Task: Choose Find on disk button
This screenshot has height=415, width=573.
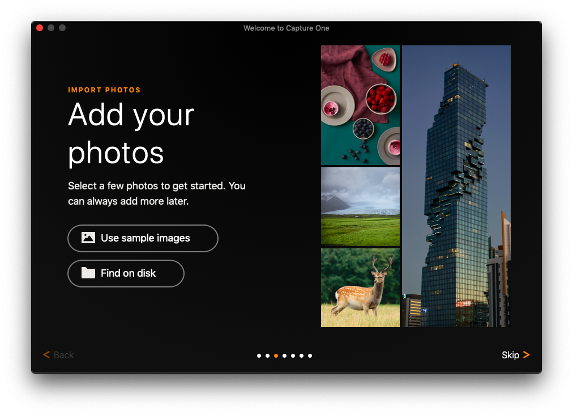Action: (x=126, y=273)
